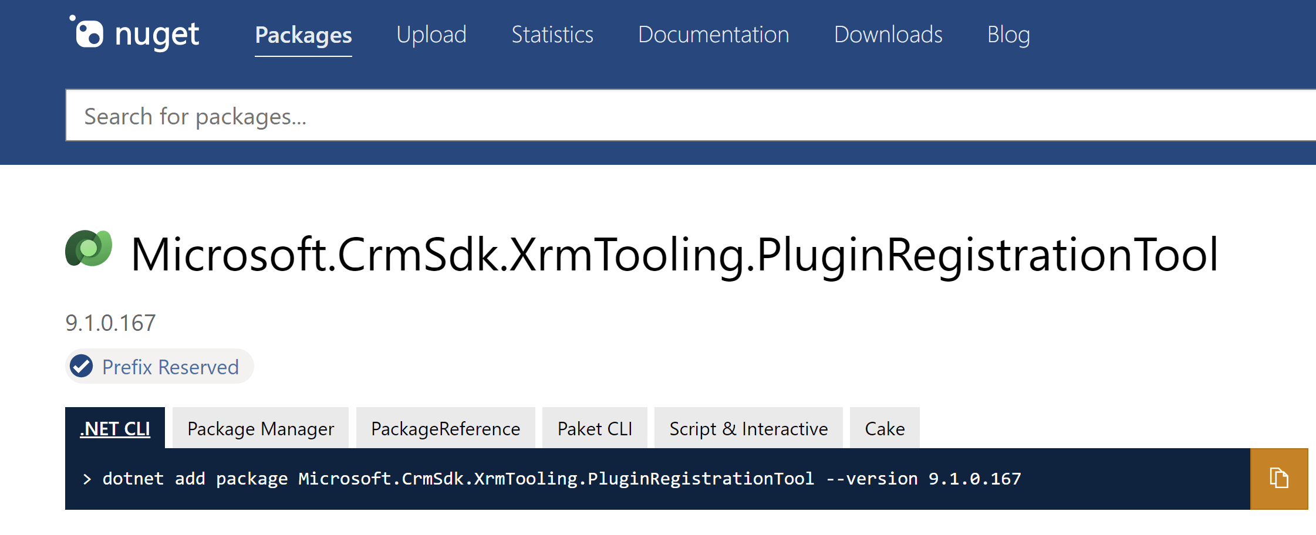Go to Statistics page

(552, 35)
